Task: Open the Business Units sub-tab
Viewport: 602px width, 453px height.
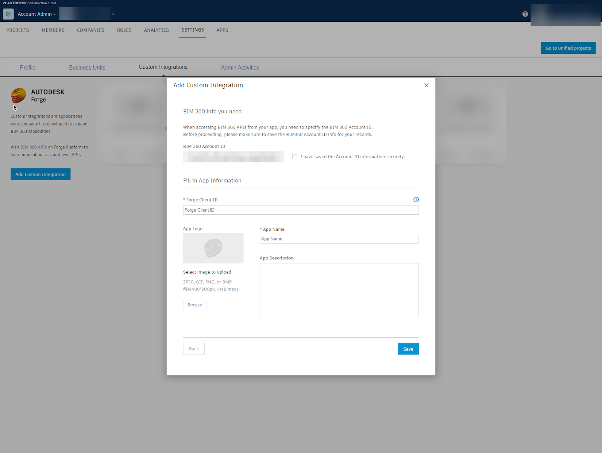Action: (x=87, y=68)
